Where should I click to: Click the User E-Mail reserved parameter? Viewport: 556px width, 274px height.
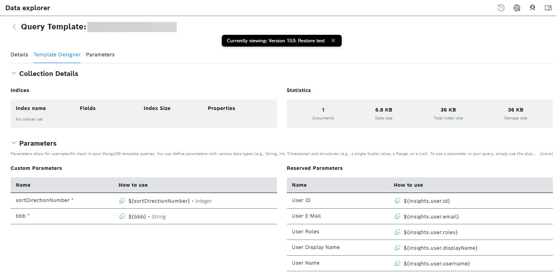[x=306, y=216]
